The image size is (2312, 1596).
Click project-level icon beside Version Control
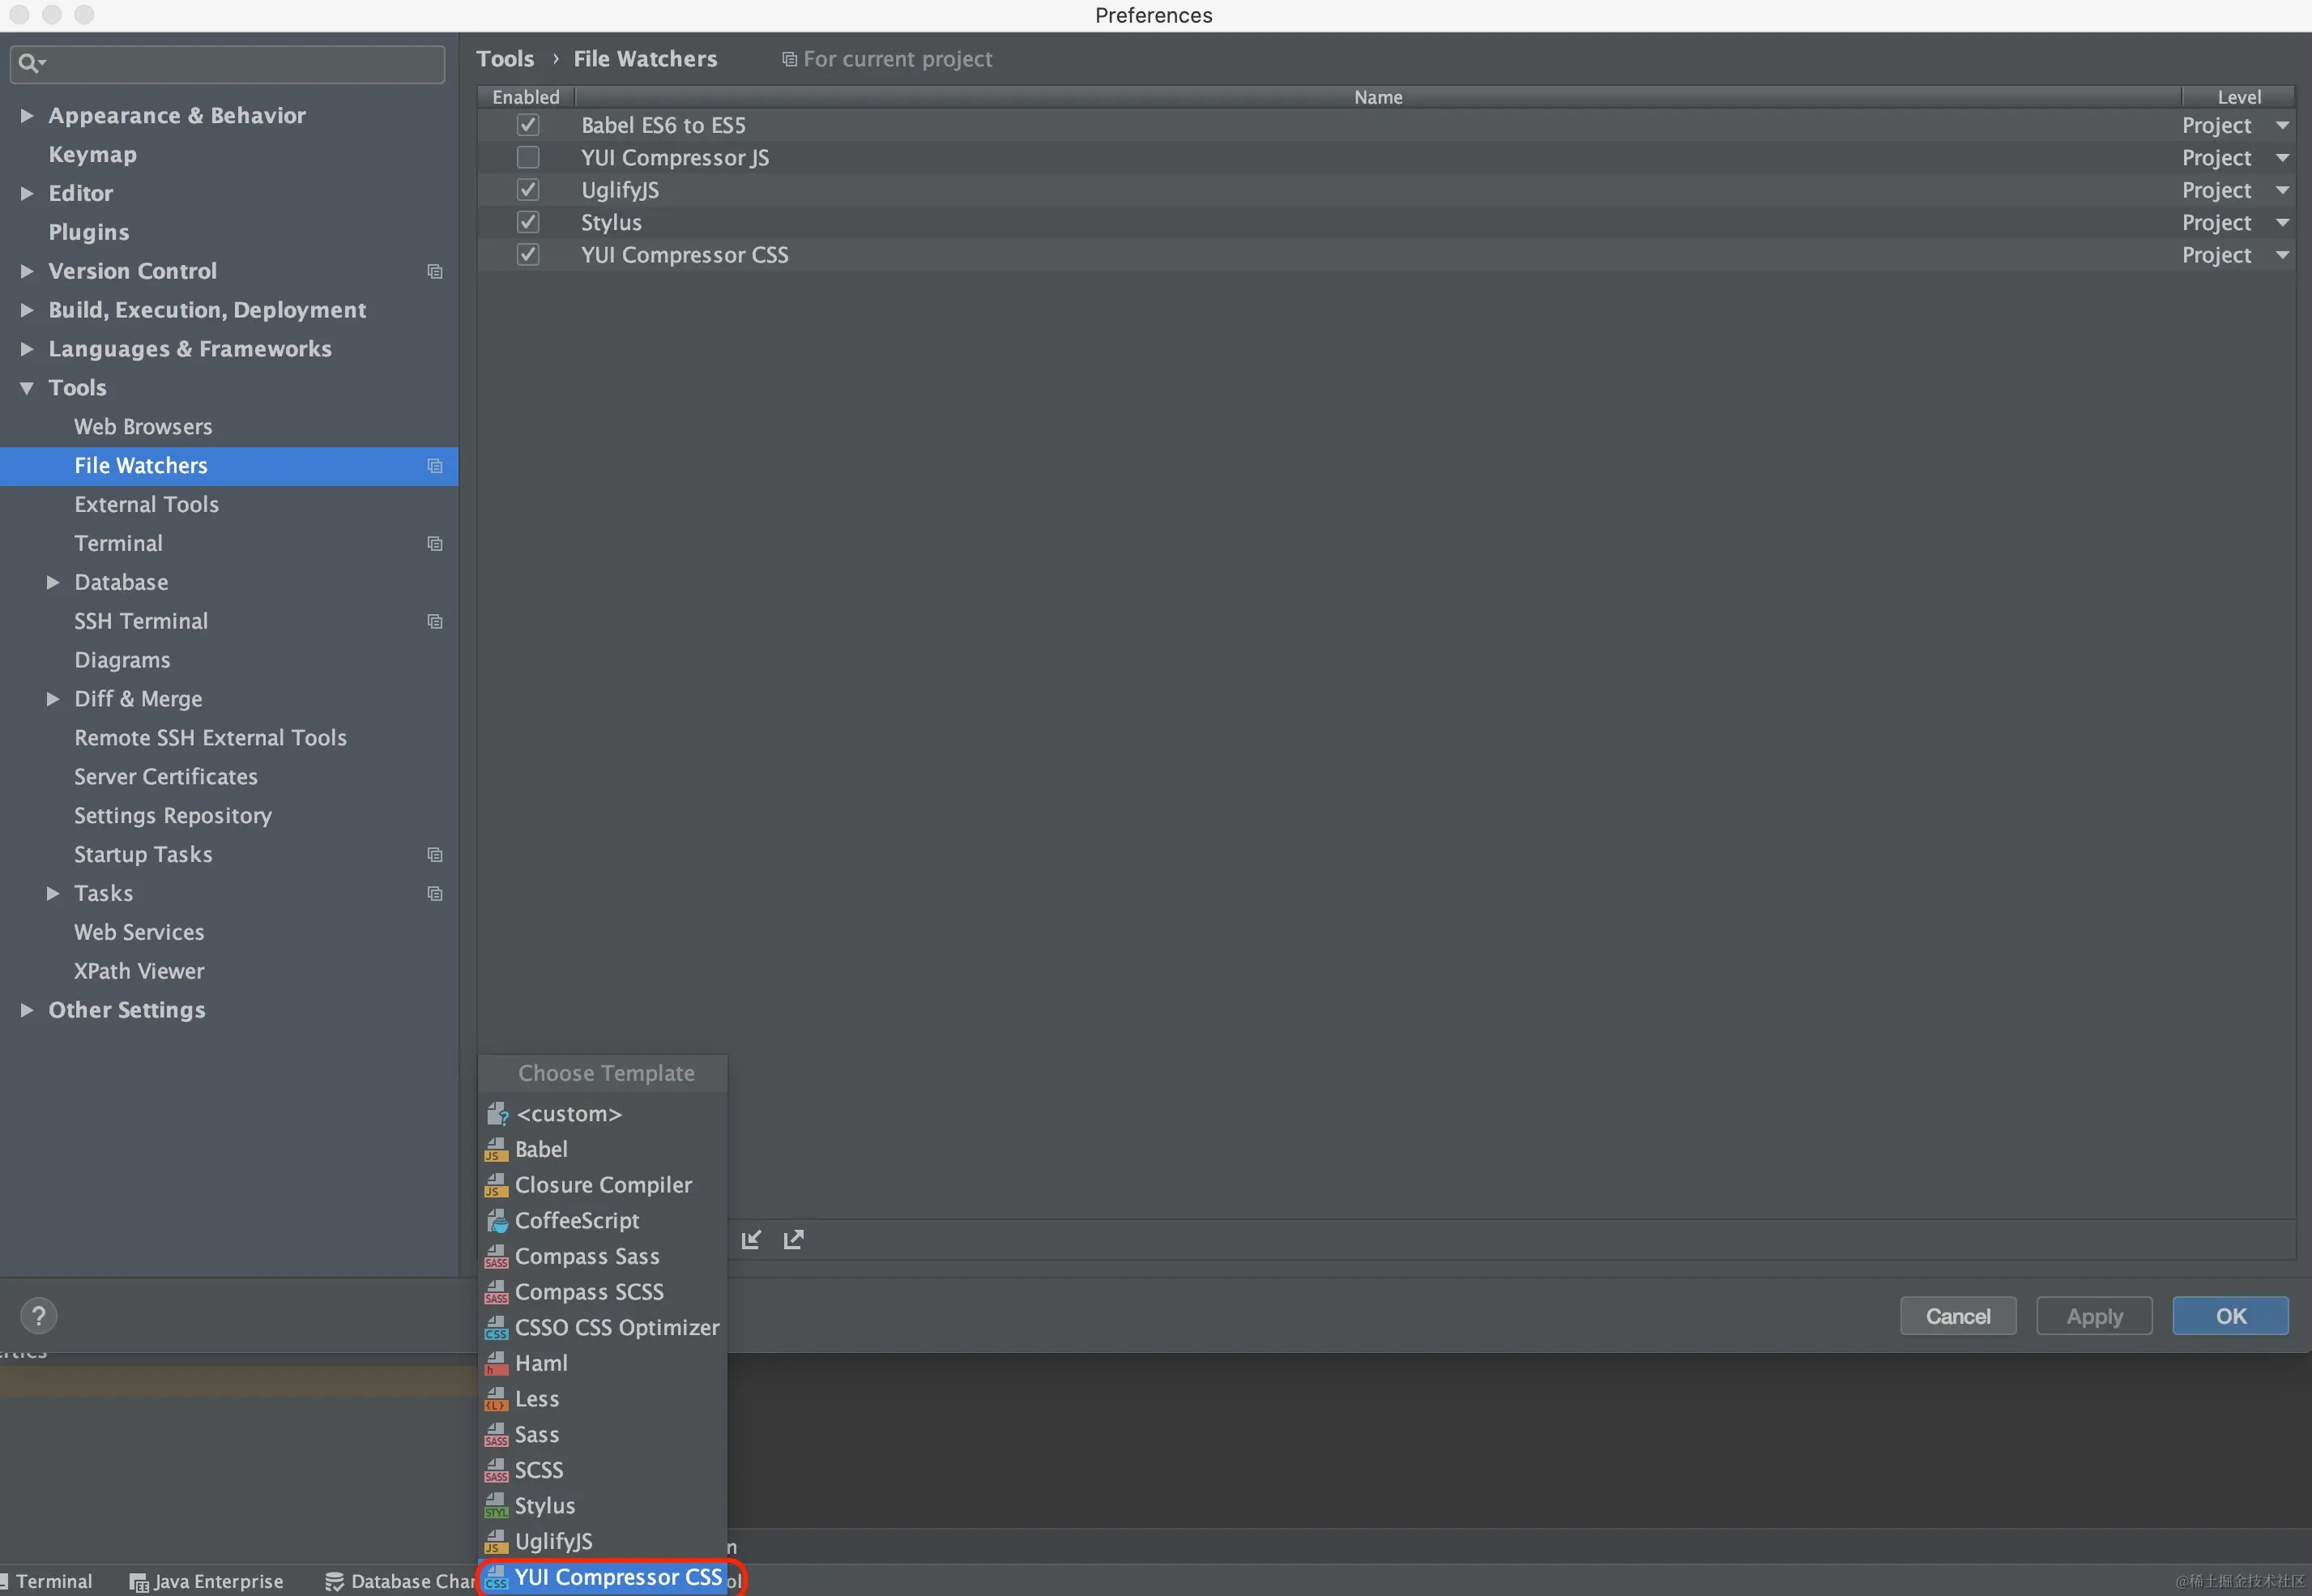click(435, 271)
